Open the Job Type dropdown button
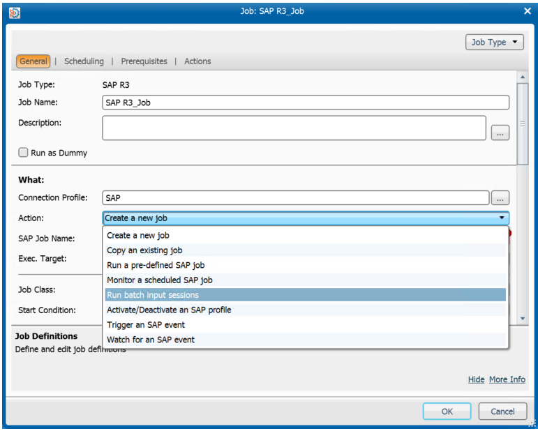Screen dimensions: 538x431 pos(495,42)
